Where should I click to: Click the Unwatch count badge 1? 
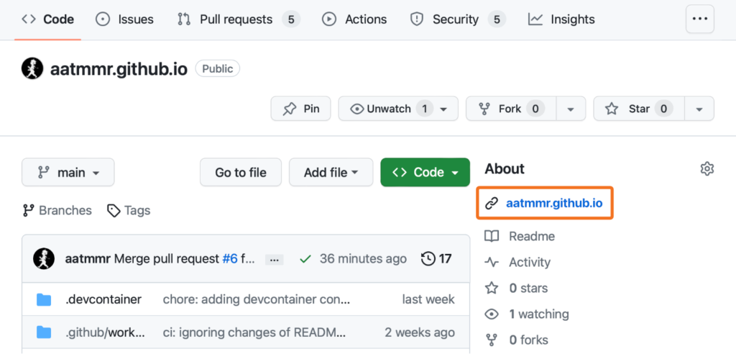(x=425, y=109)
